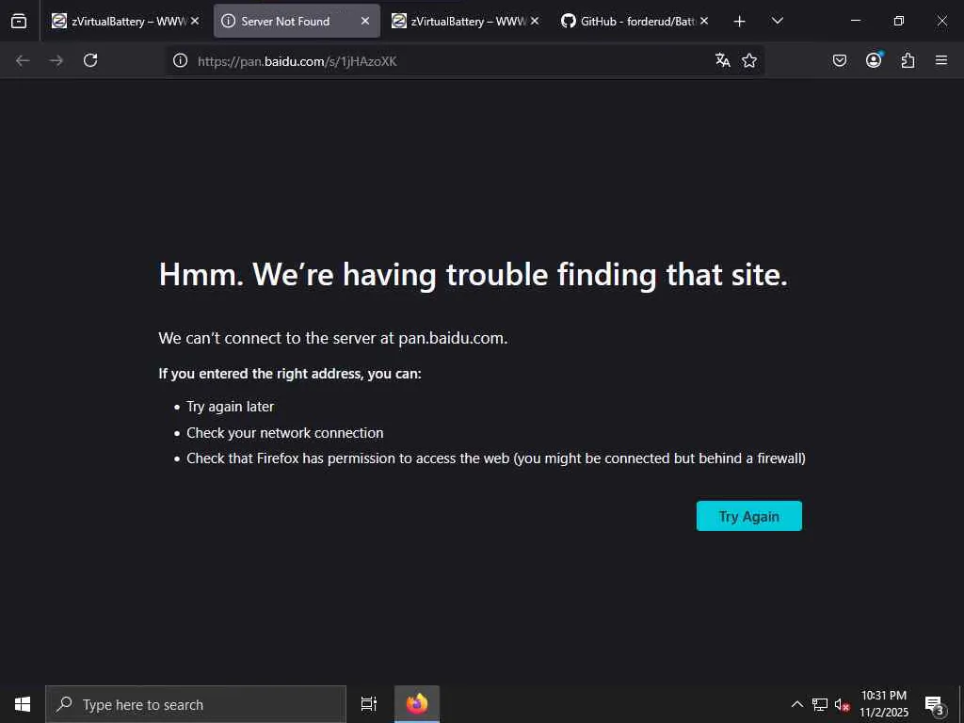Open the GitHub forderud/Batt tab
The height and width of the screenshot is (723, 964).
634,22
